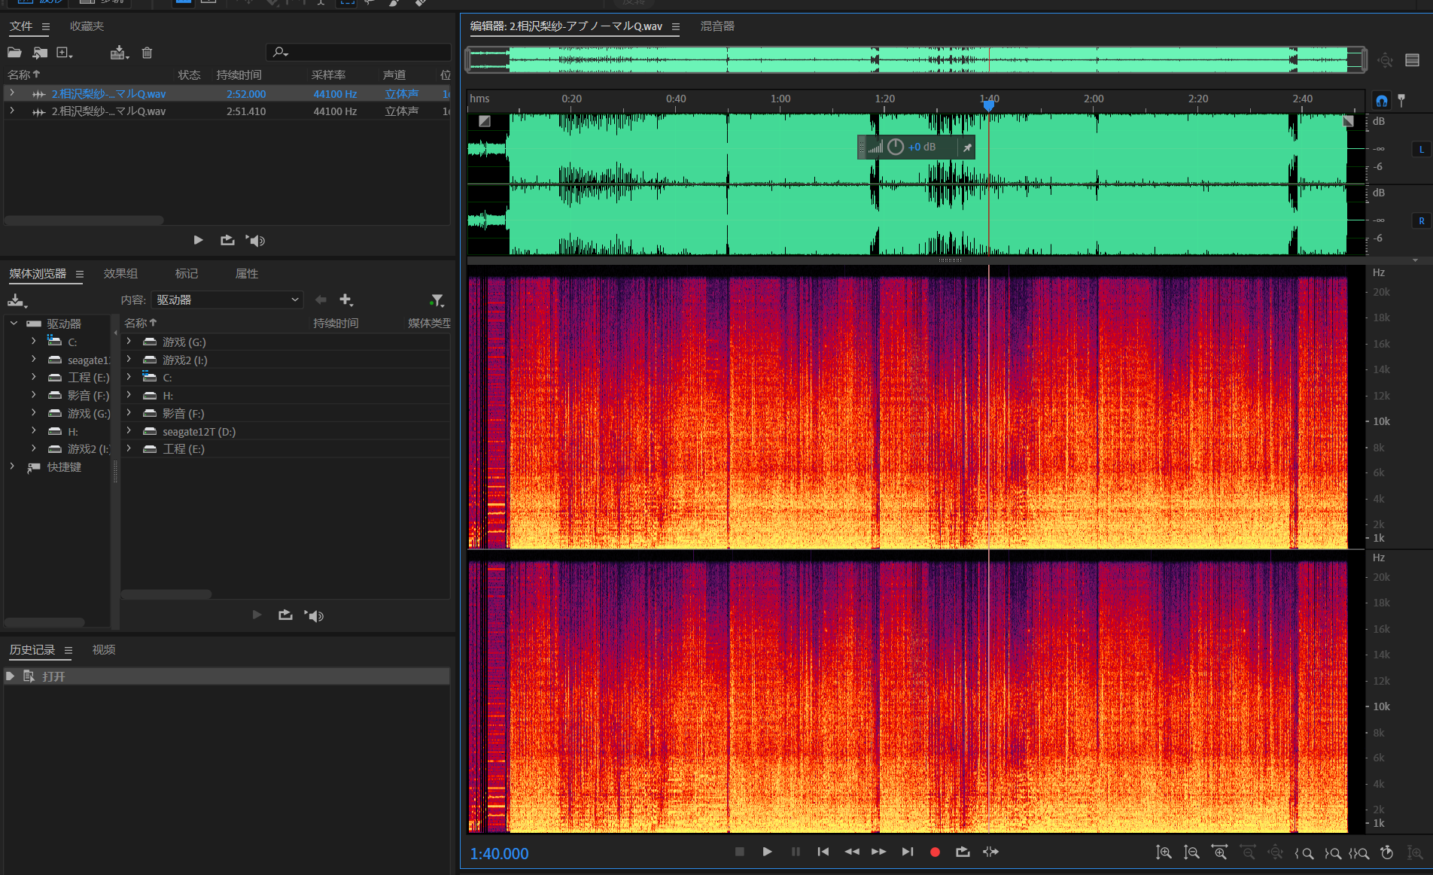Expand the first wav file with 2:52.000 duration
Image resolution: width=1433 pixels, height=875 pixels.
pyautogui.click(x=12, y=93)
